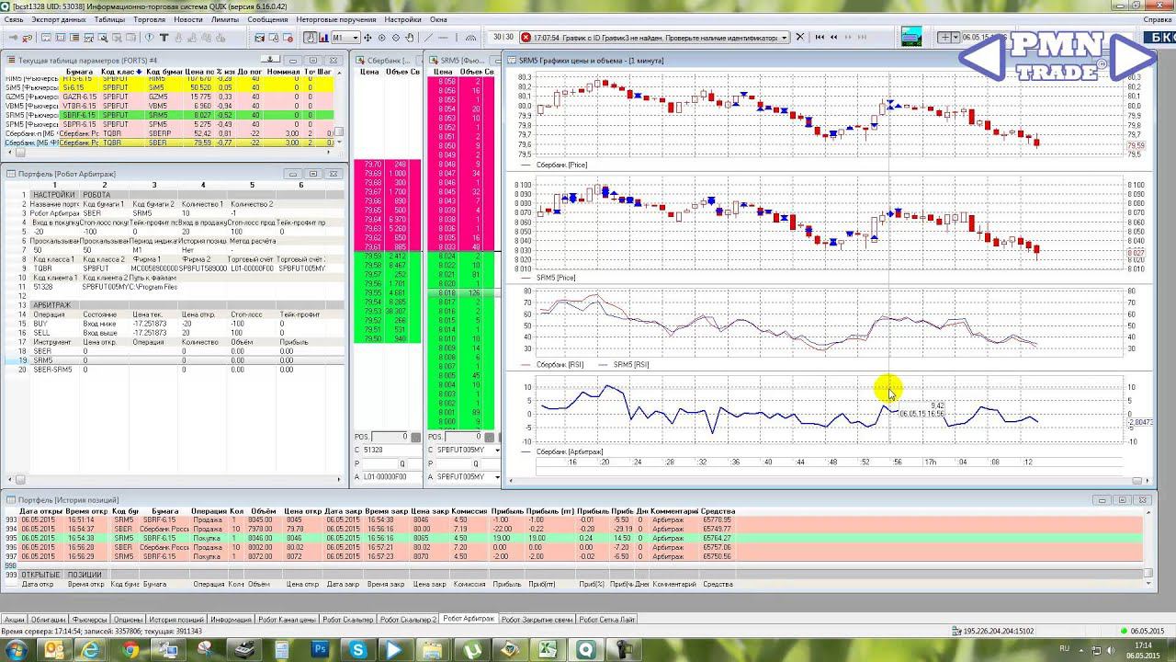Screen dimensions: 1176x662
Task: Open the Справка menu
Action: click(1157, 18)
